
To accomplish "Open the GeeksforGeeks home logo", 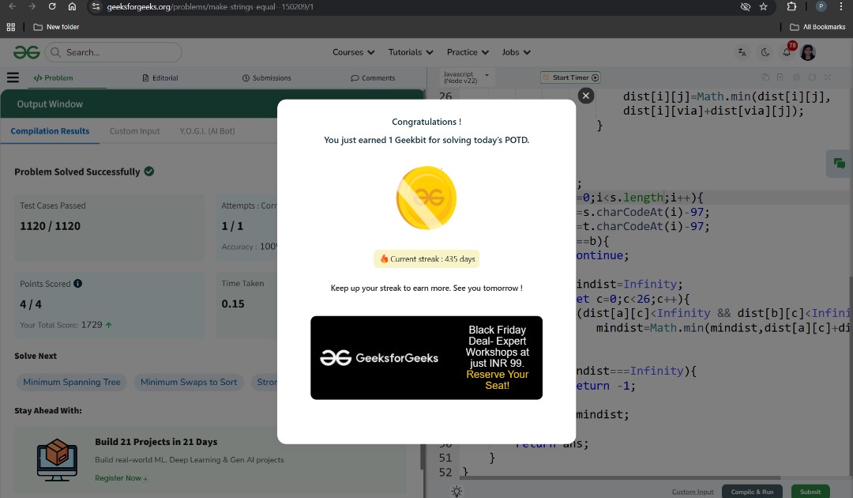I will [x=26, y=52].
